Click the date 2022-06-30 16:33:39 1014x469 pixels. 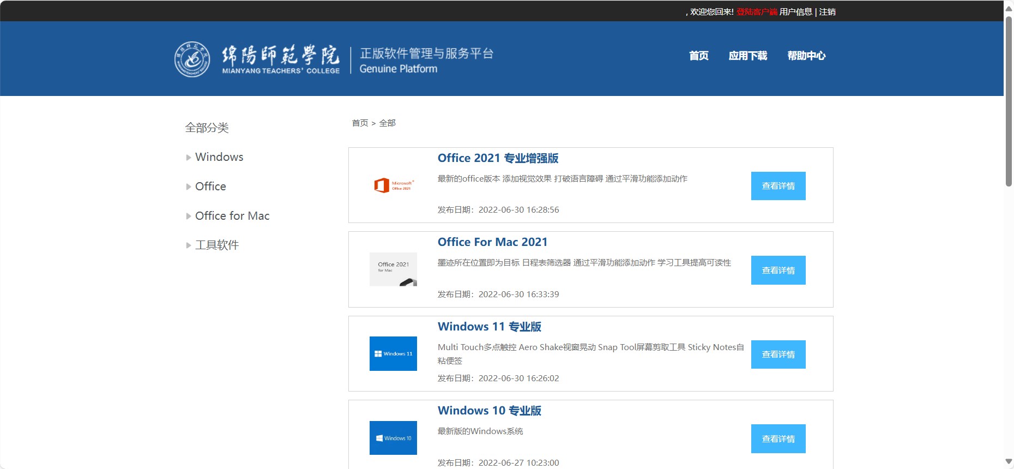click(518, 294)
